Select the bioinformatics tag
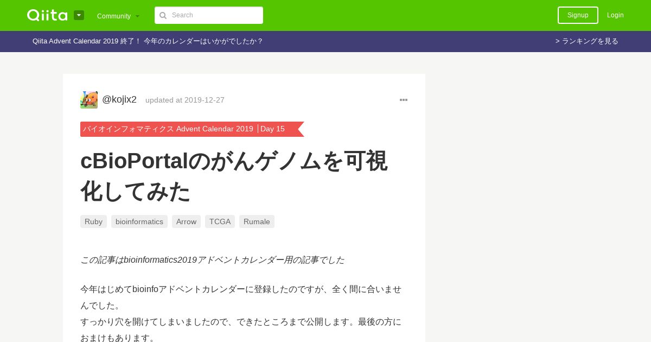Viewport: 651px width, 342px height. pyautogui.click(x=139, y=221)
